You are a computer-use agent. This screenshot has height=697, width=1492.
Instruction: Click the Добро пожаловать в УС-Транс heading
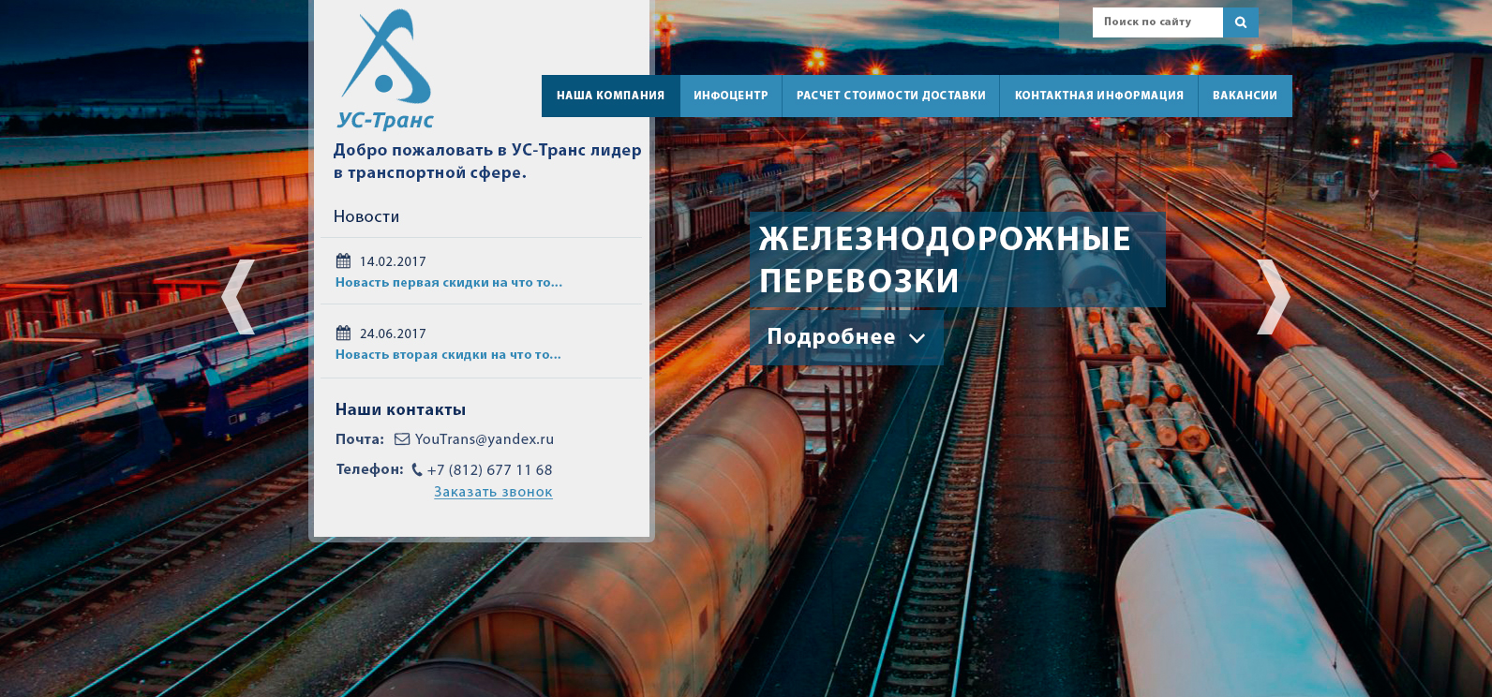(487, 161)
